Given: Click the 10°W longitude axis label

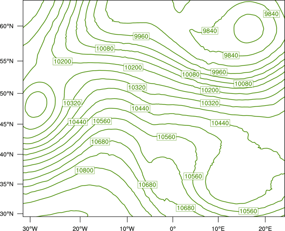Looking at the screenshot, I should [127, 229].
